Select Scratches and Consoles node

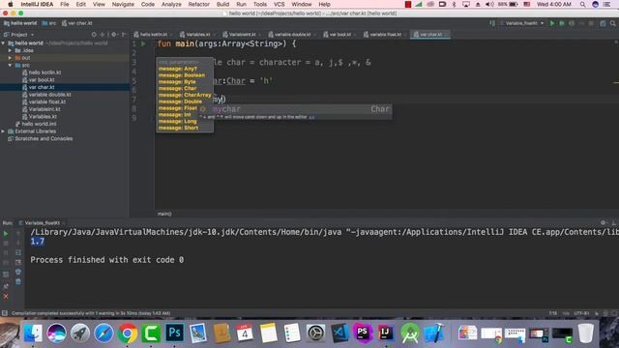pyautogui.click(x=44, y=139)
